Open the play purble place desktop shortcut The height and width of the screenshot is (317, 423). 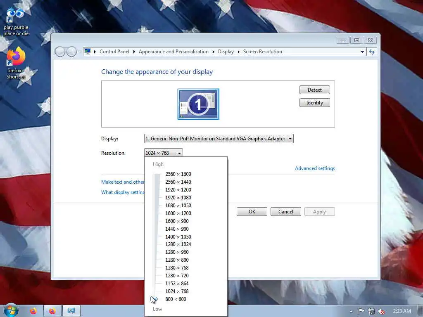[x=16, y=21]
